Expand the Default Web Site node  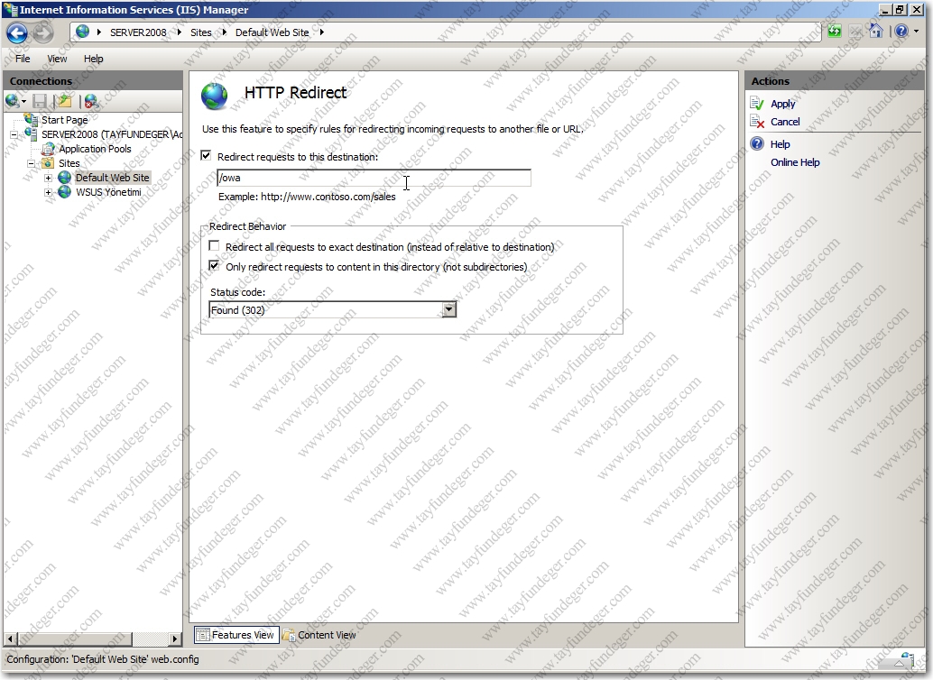(48, 178)
